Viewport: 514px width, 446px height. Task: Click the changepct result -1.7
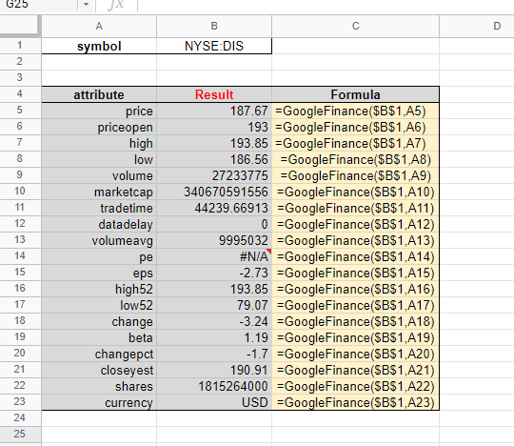214,354
